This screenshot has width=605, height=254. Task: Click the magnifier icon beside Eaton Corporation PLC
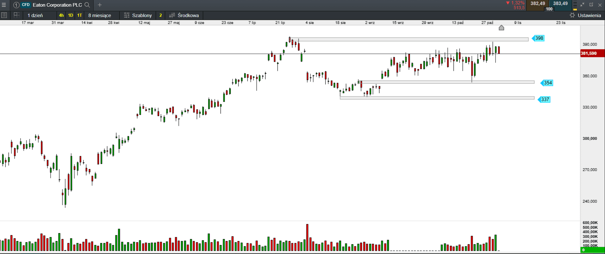pyautogui.click(x=87, y=5)
